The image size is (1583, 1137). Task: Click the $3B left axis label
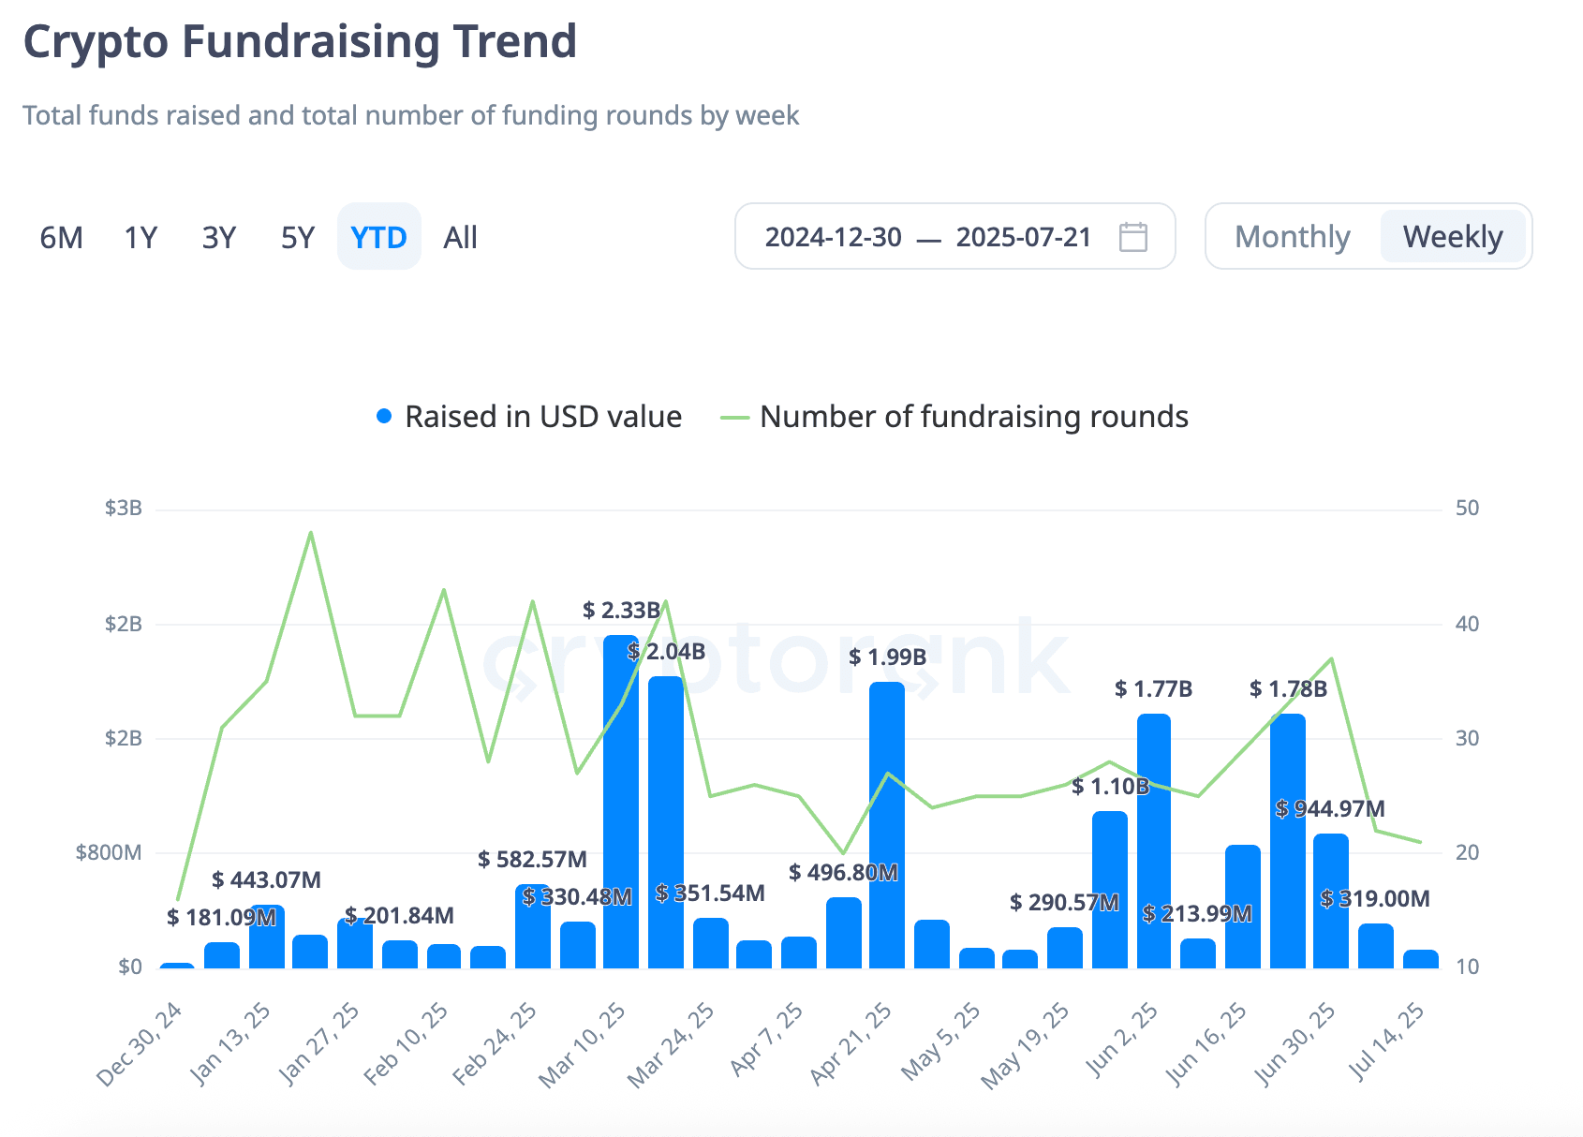point(124,509)
